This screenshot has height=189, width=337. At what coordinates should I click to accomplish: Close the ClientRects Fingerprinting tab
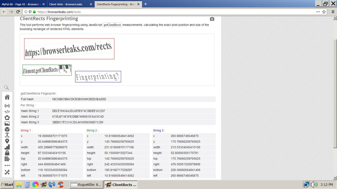pyautogui.click(x=138, y=4)
